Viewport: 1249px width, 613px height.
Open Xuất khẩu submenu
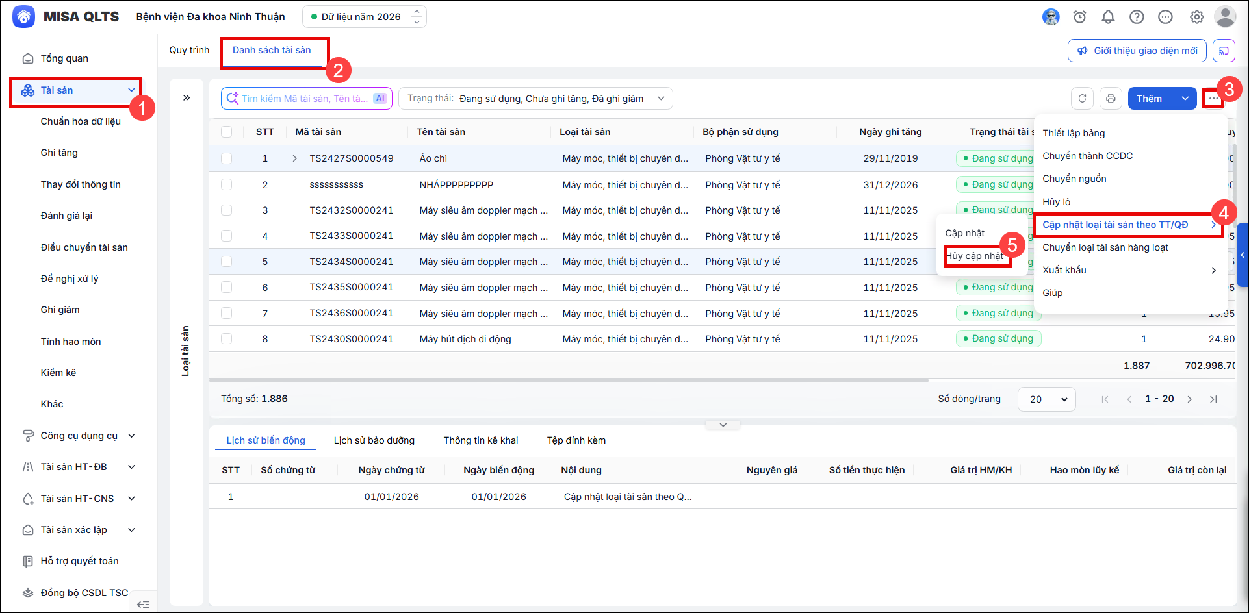point(1131,270)
